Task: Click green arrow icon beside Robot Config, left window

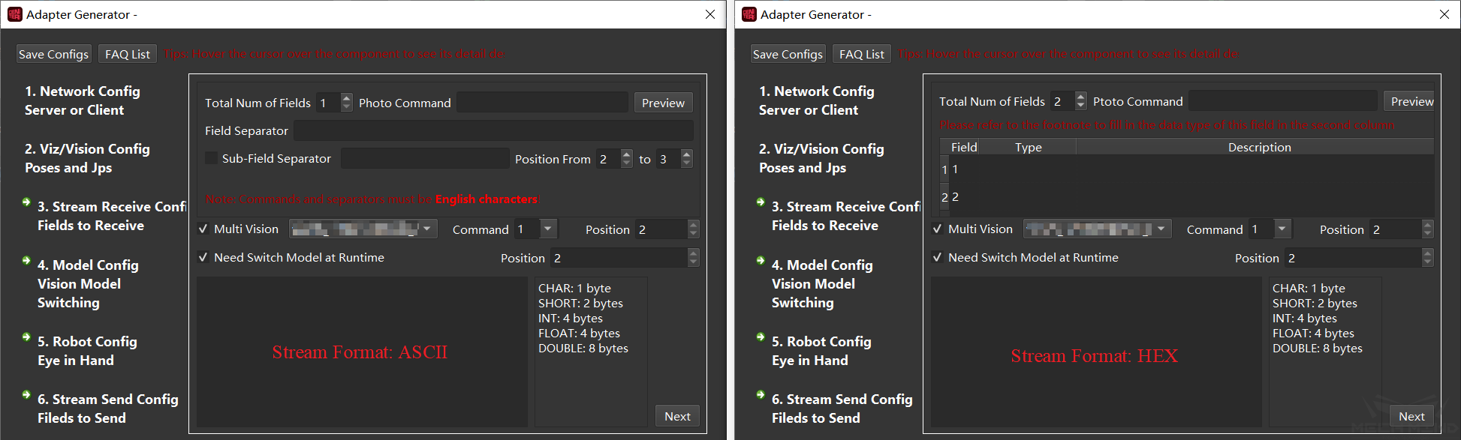Action: (26, 337)
